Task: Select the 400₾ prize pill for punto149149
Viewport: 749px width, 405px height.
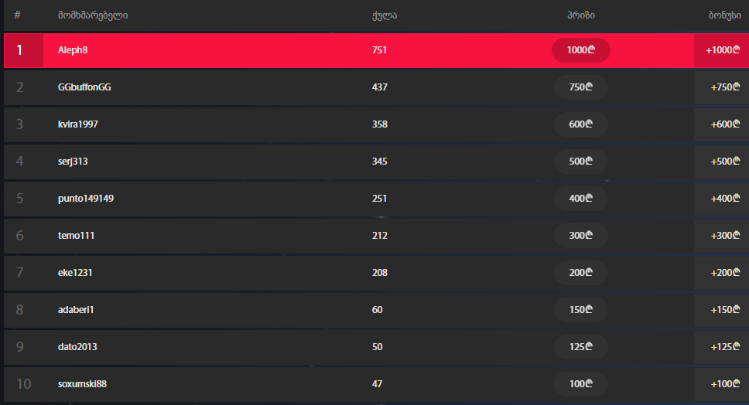Action: pos(581,199)
